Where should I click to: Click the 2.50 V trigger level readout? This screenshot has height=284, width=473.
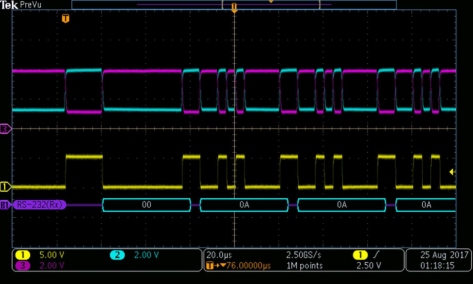click(368, 266)
